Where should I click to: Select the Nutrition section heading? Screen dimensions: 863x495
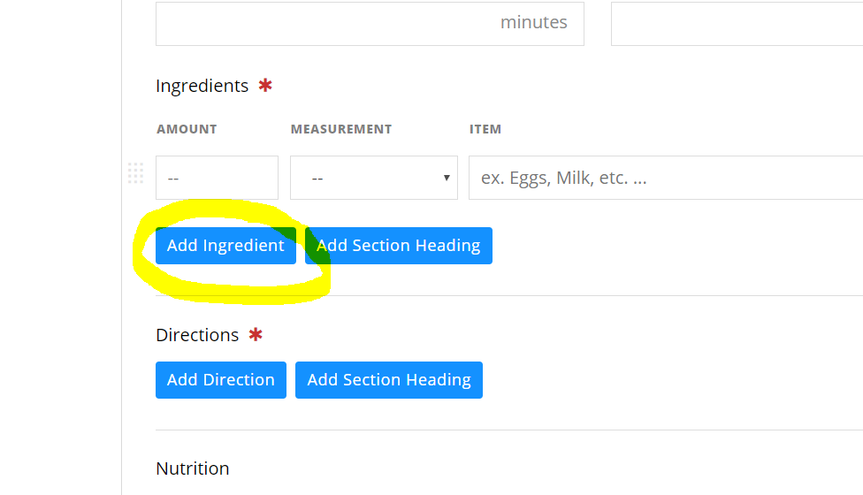click(193, 468)
